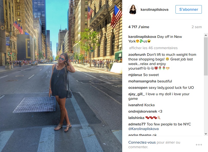The height and width of the screenshot is (152, 208).
Task: Open oceanopen commenter profile
Action: point(138,88)
